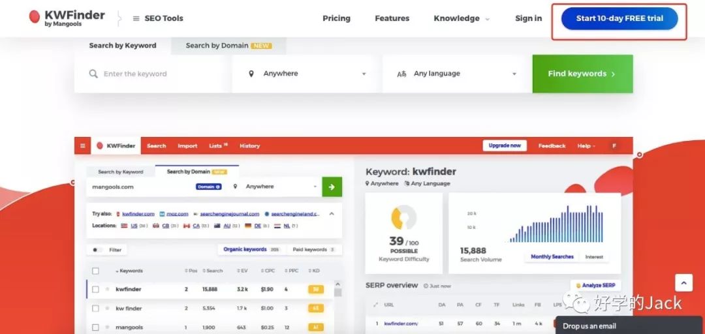Click the green arrow domain search button
705x334 pixels.
332,187
